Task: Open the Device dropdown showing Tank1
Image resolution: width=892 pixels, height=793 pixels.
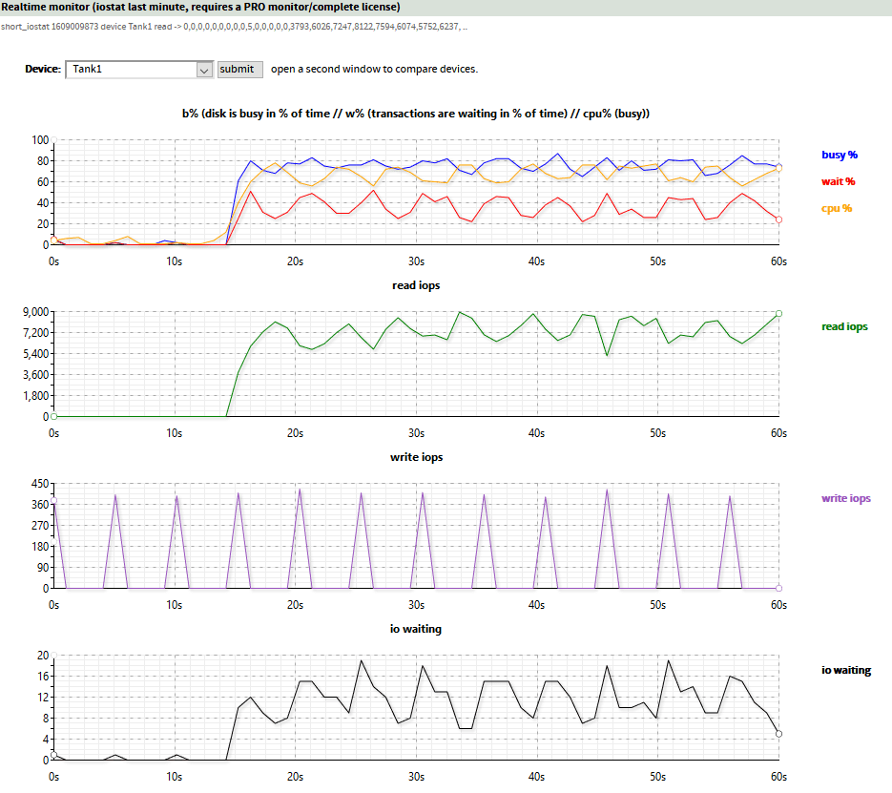Action: point(139,70)
